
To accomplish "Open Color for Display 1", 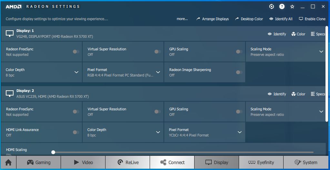I will [x=298, y=34].
